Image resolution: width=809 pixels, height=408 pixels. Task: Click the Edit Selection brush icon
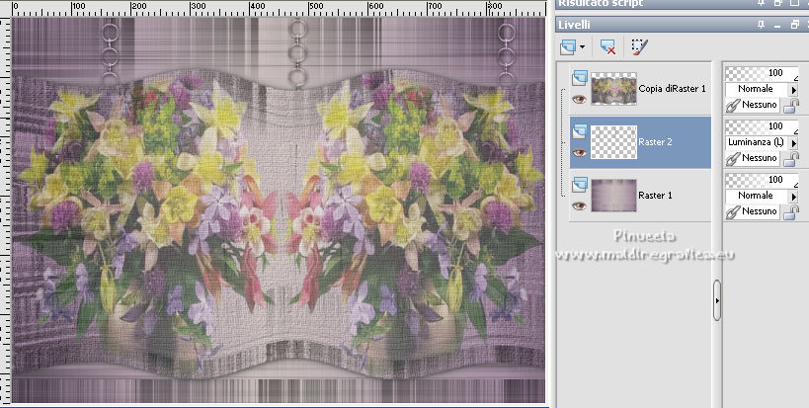coord(640,47)
